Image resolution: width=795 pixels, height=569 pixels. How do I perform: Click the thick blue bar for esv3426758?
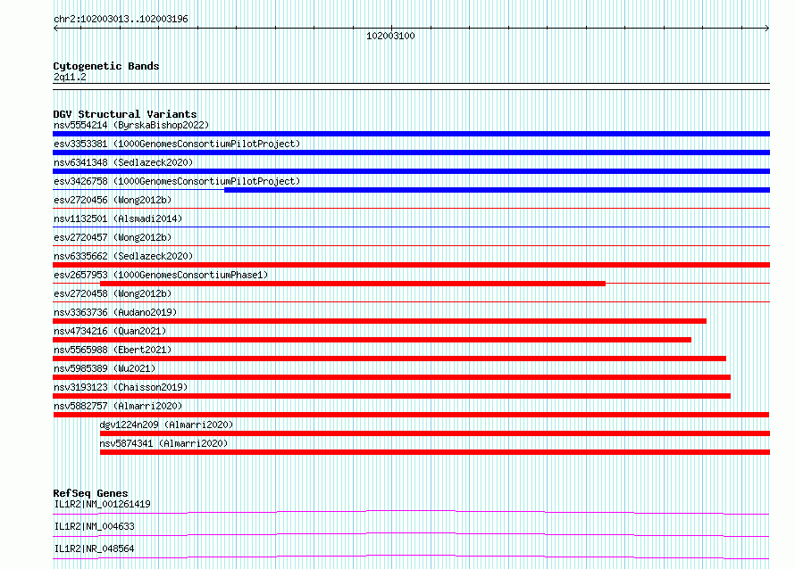[x=497, y=190]
